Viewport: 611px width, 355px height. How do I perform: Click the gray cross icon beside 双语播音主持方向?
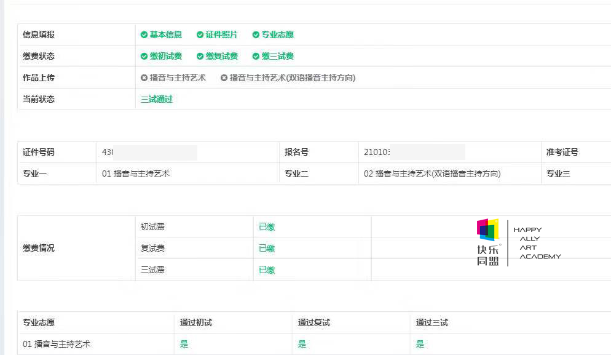(x=224, y=78)
